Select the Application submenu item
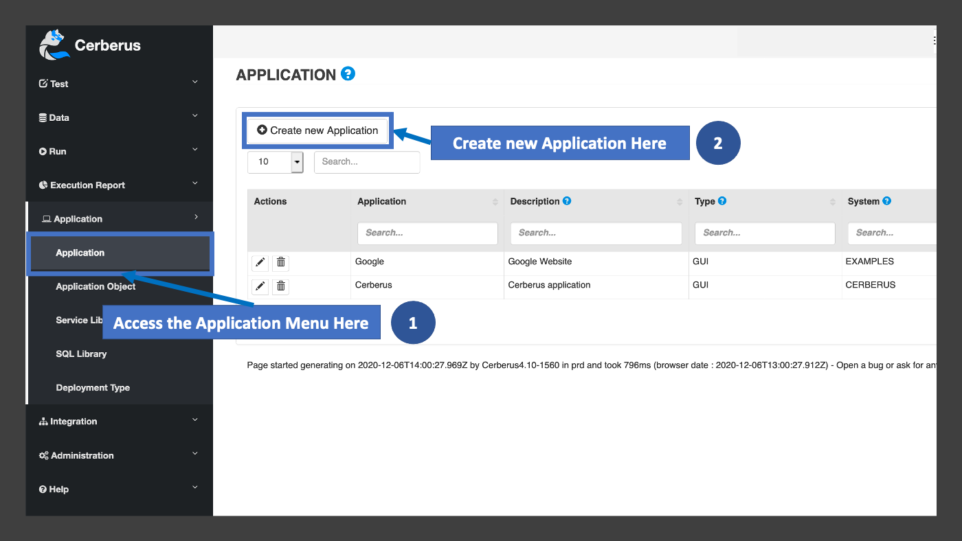 (120, 253)
